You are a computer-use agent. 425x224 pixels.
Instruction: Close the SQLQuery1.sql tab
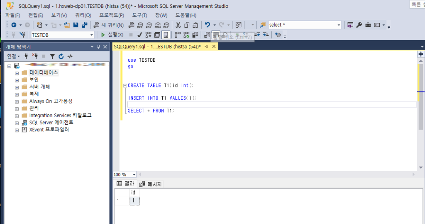coord(214,46)
